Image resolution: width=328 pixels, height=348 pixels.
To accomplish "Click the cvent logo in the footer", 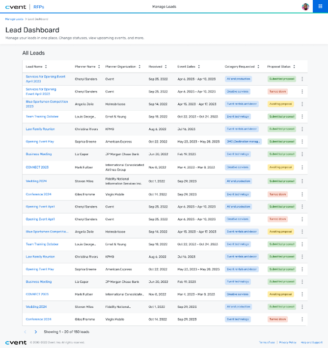I will tap(16, 343).
